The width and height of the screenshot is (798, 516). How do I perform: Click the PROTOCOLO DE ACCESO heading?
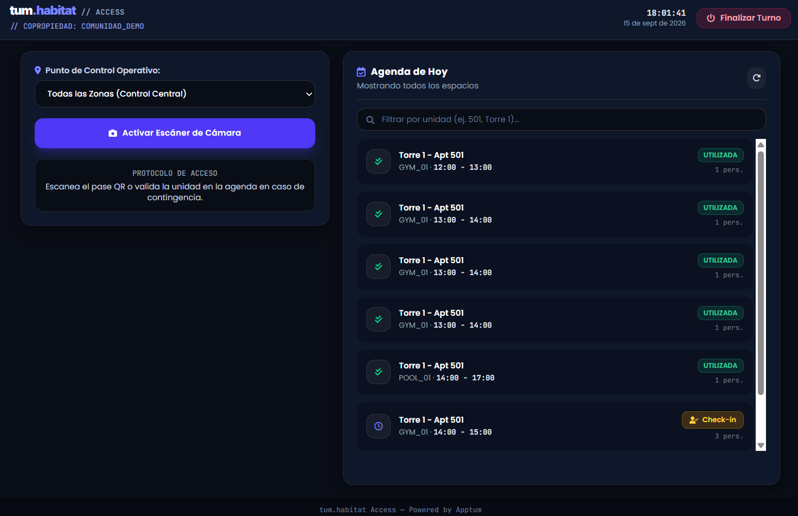click(x=175, y=174)
